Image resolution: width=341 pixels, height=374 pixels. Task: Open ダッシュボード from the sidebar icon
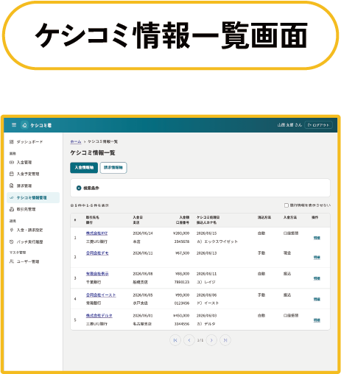point(11,142)
